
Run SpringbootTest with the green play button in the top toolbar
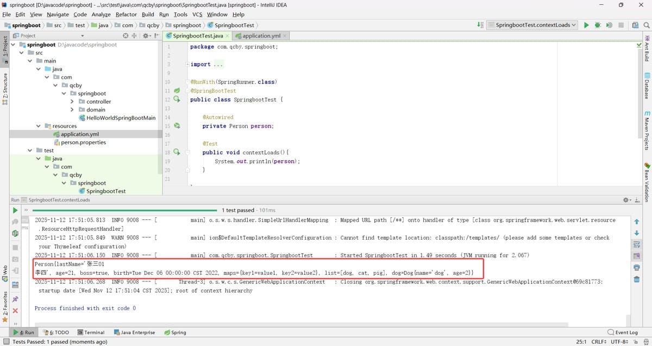(x=586, y=25)
